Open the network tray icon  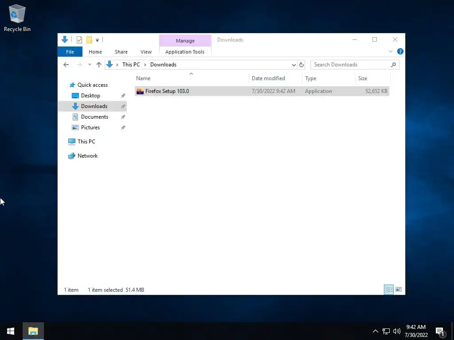[x=386, y=331]
